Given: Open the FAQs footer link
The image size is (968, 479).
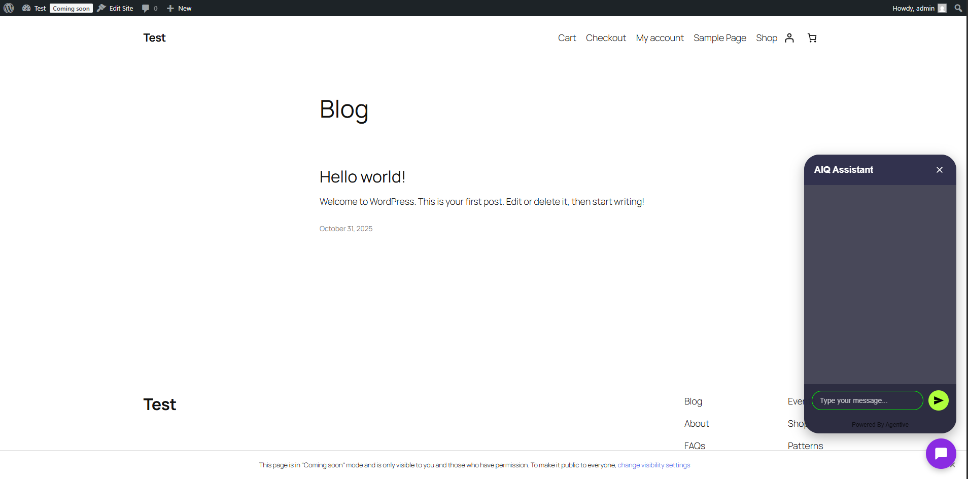Looking at the screenshot, I should point(695,446).
